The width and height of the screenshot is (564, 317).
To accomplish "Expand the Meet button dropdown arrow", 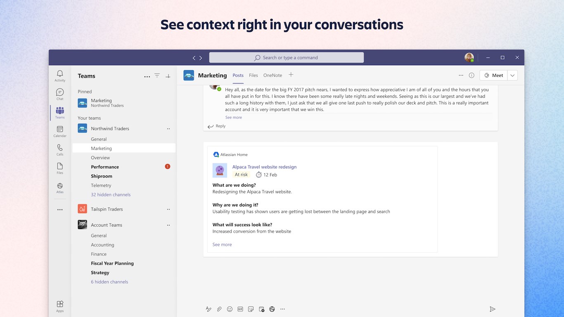I will 512,75.
